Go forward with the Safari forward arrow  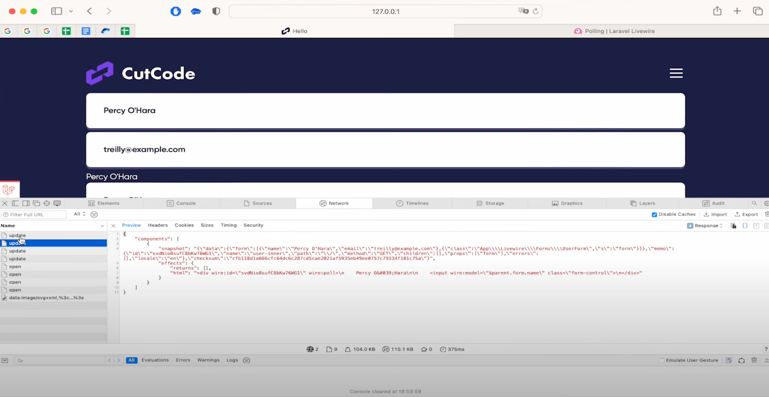click(109, 11)
